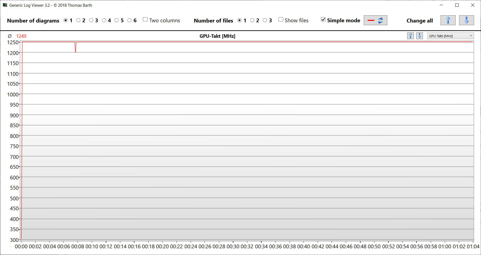
Task: Enable the Two columns checkbox
Action: tap(145, 19)
